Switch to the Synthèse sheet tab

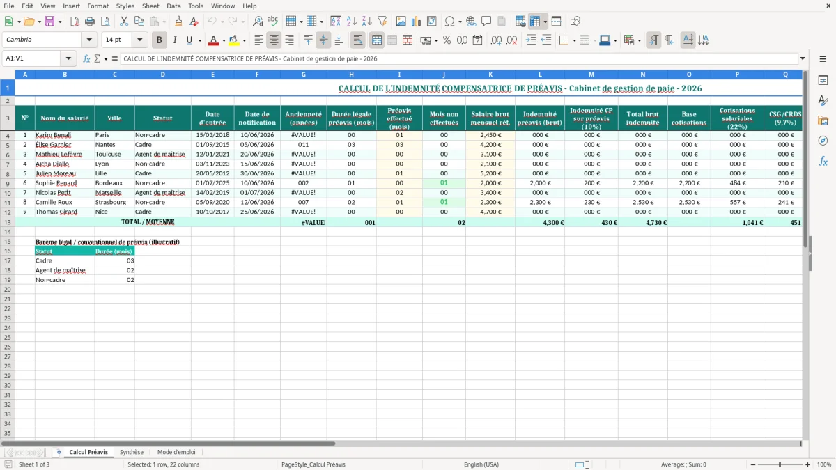pos(131,452)
